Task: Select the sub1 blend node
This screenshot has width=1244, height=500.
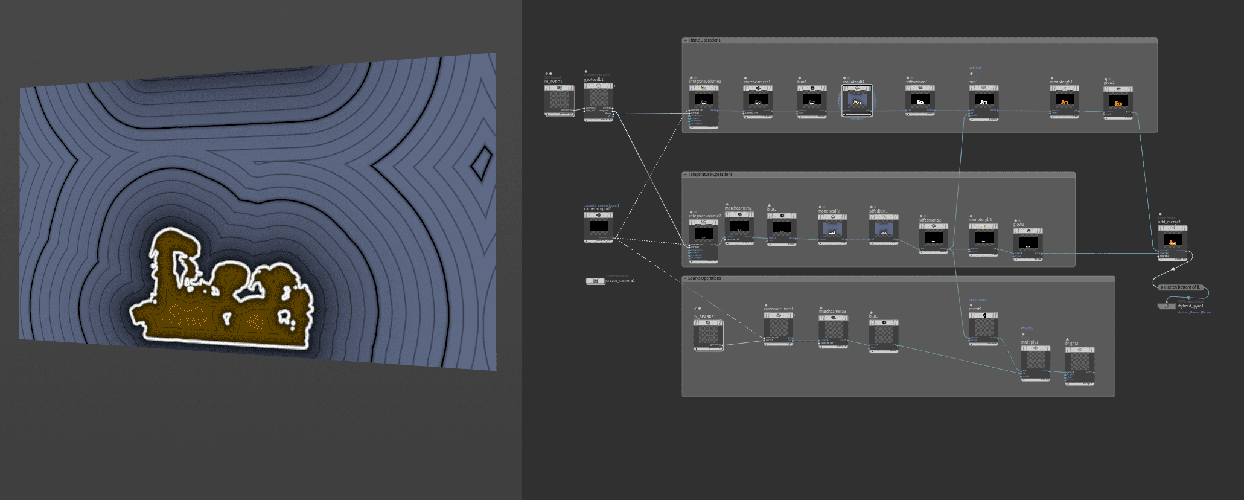Action: [984, 103]
